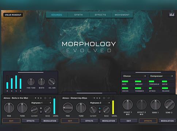This screenshot has height=131, width=177.
Task: Switch to the Movement tab
Action: [x=122, y=15]
